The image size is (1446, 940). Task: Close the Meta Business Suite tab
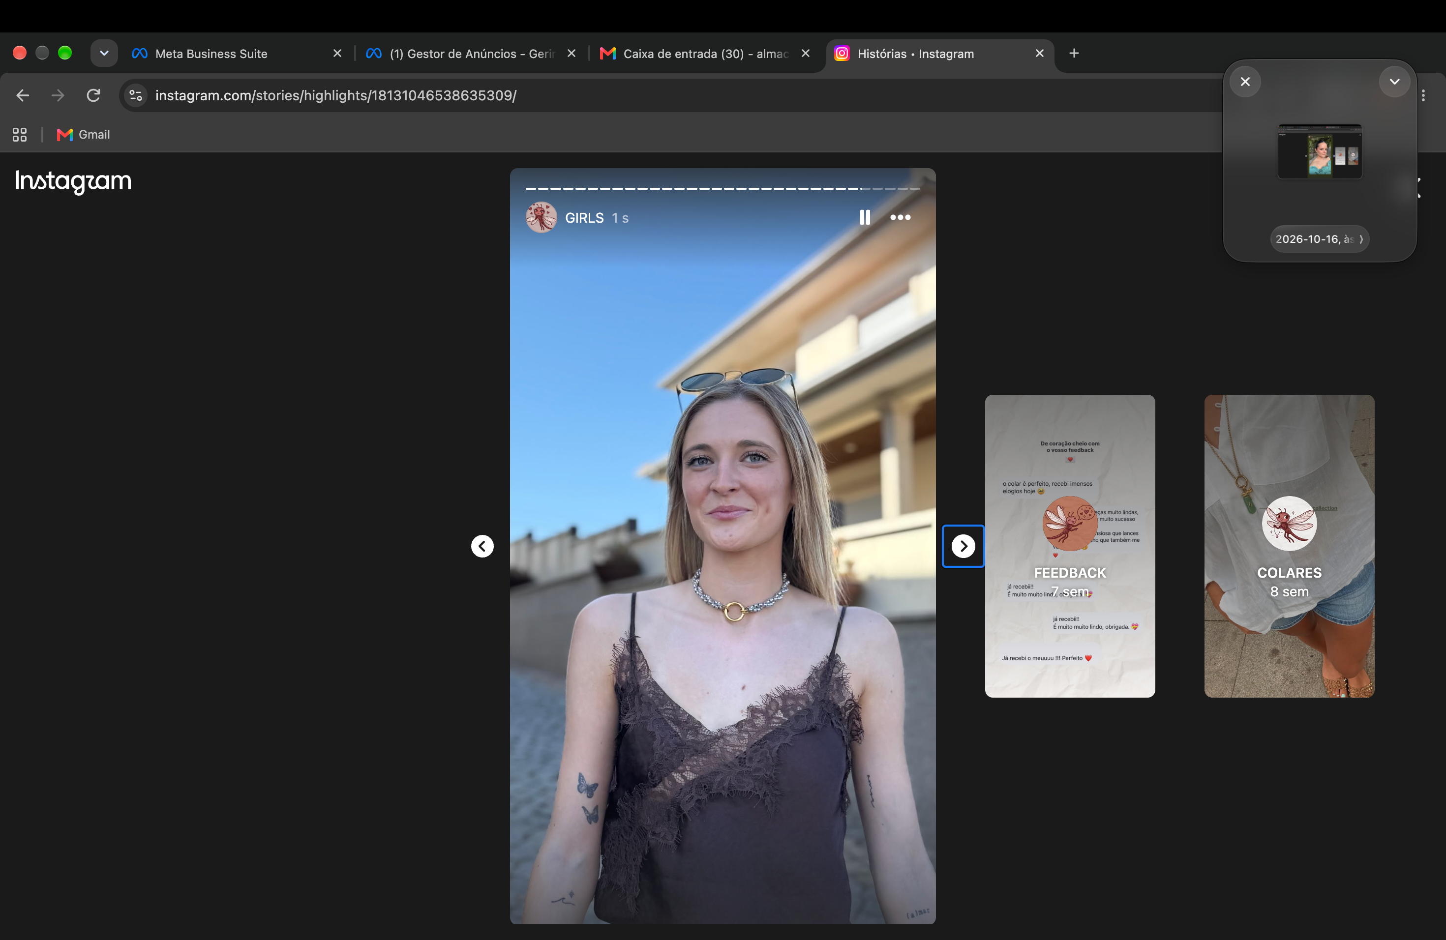(337, 54)
